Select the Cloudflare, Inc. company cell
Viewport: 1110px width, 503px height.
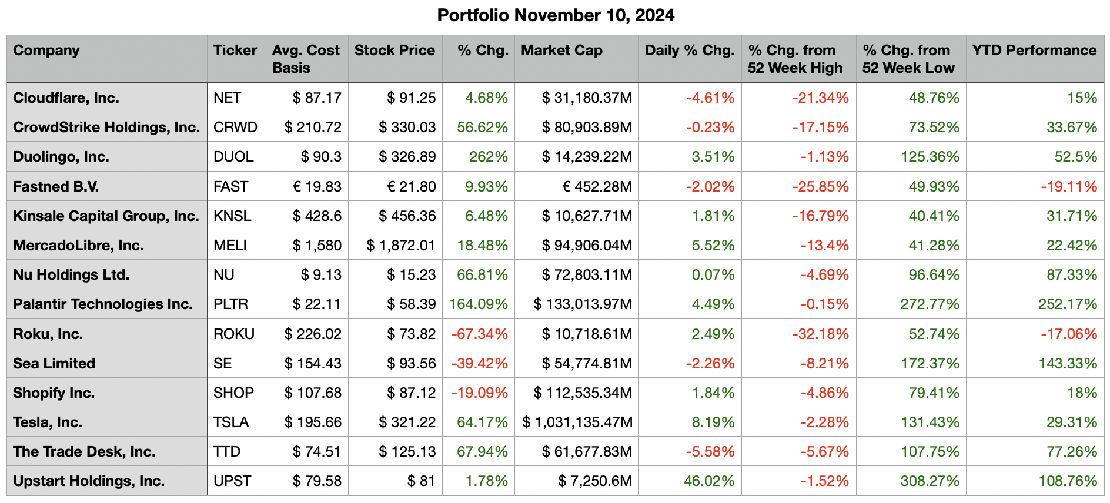[x=66, y=98]
